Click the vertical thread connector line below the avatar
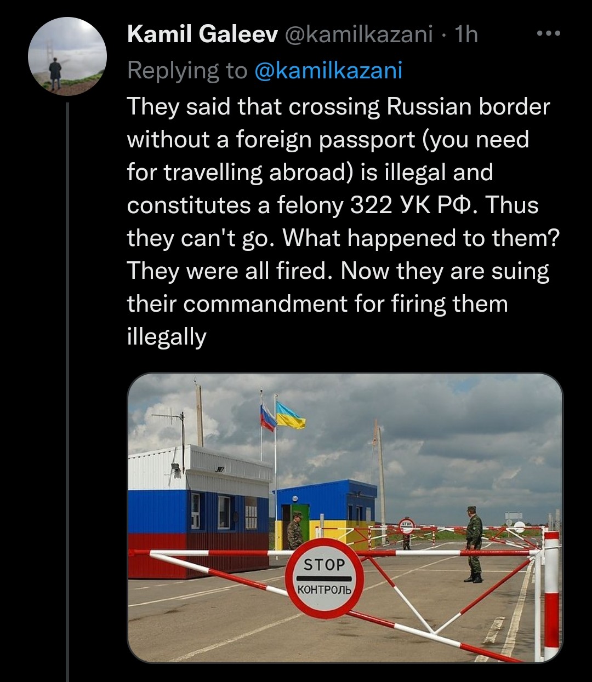 pyautogui.click(x=67, y=392)
